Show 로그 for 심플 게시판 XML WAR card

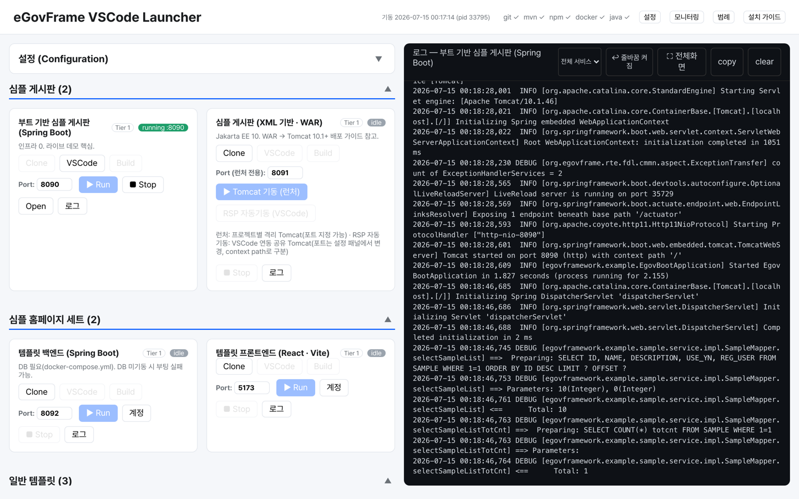[276, 273]
